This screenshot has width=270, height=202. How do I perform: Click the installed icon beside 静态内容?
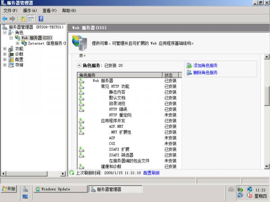point(81,92)
